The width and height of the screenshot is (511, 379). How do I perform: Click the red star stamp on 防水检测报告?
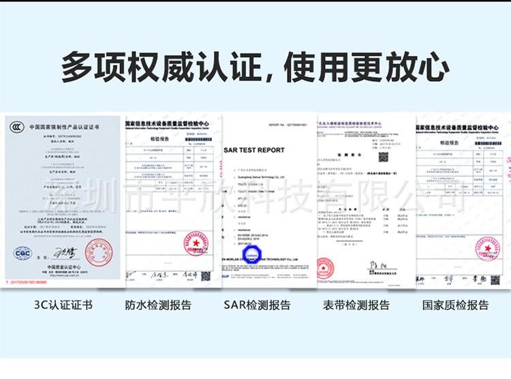point(196,243)
